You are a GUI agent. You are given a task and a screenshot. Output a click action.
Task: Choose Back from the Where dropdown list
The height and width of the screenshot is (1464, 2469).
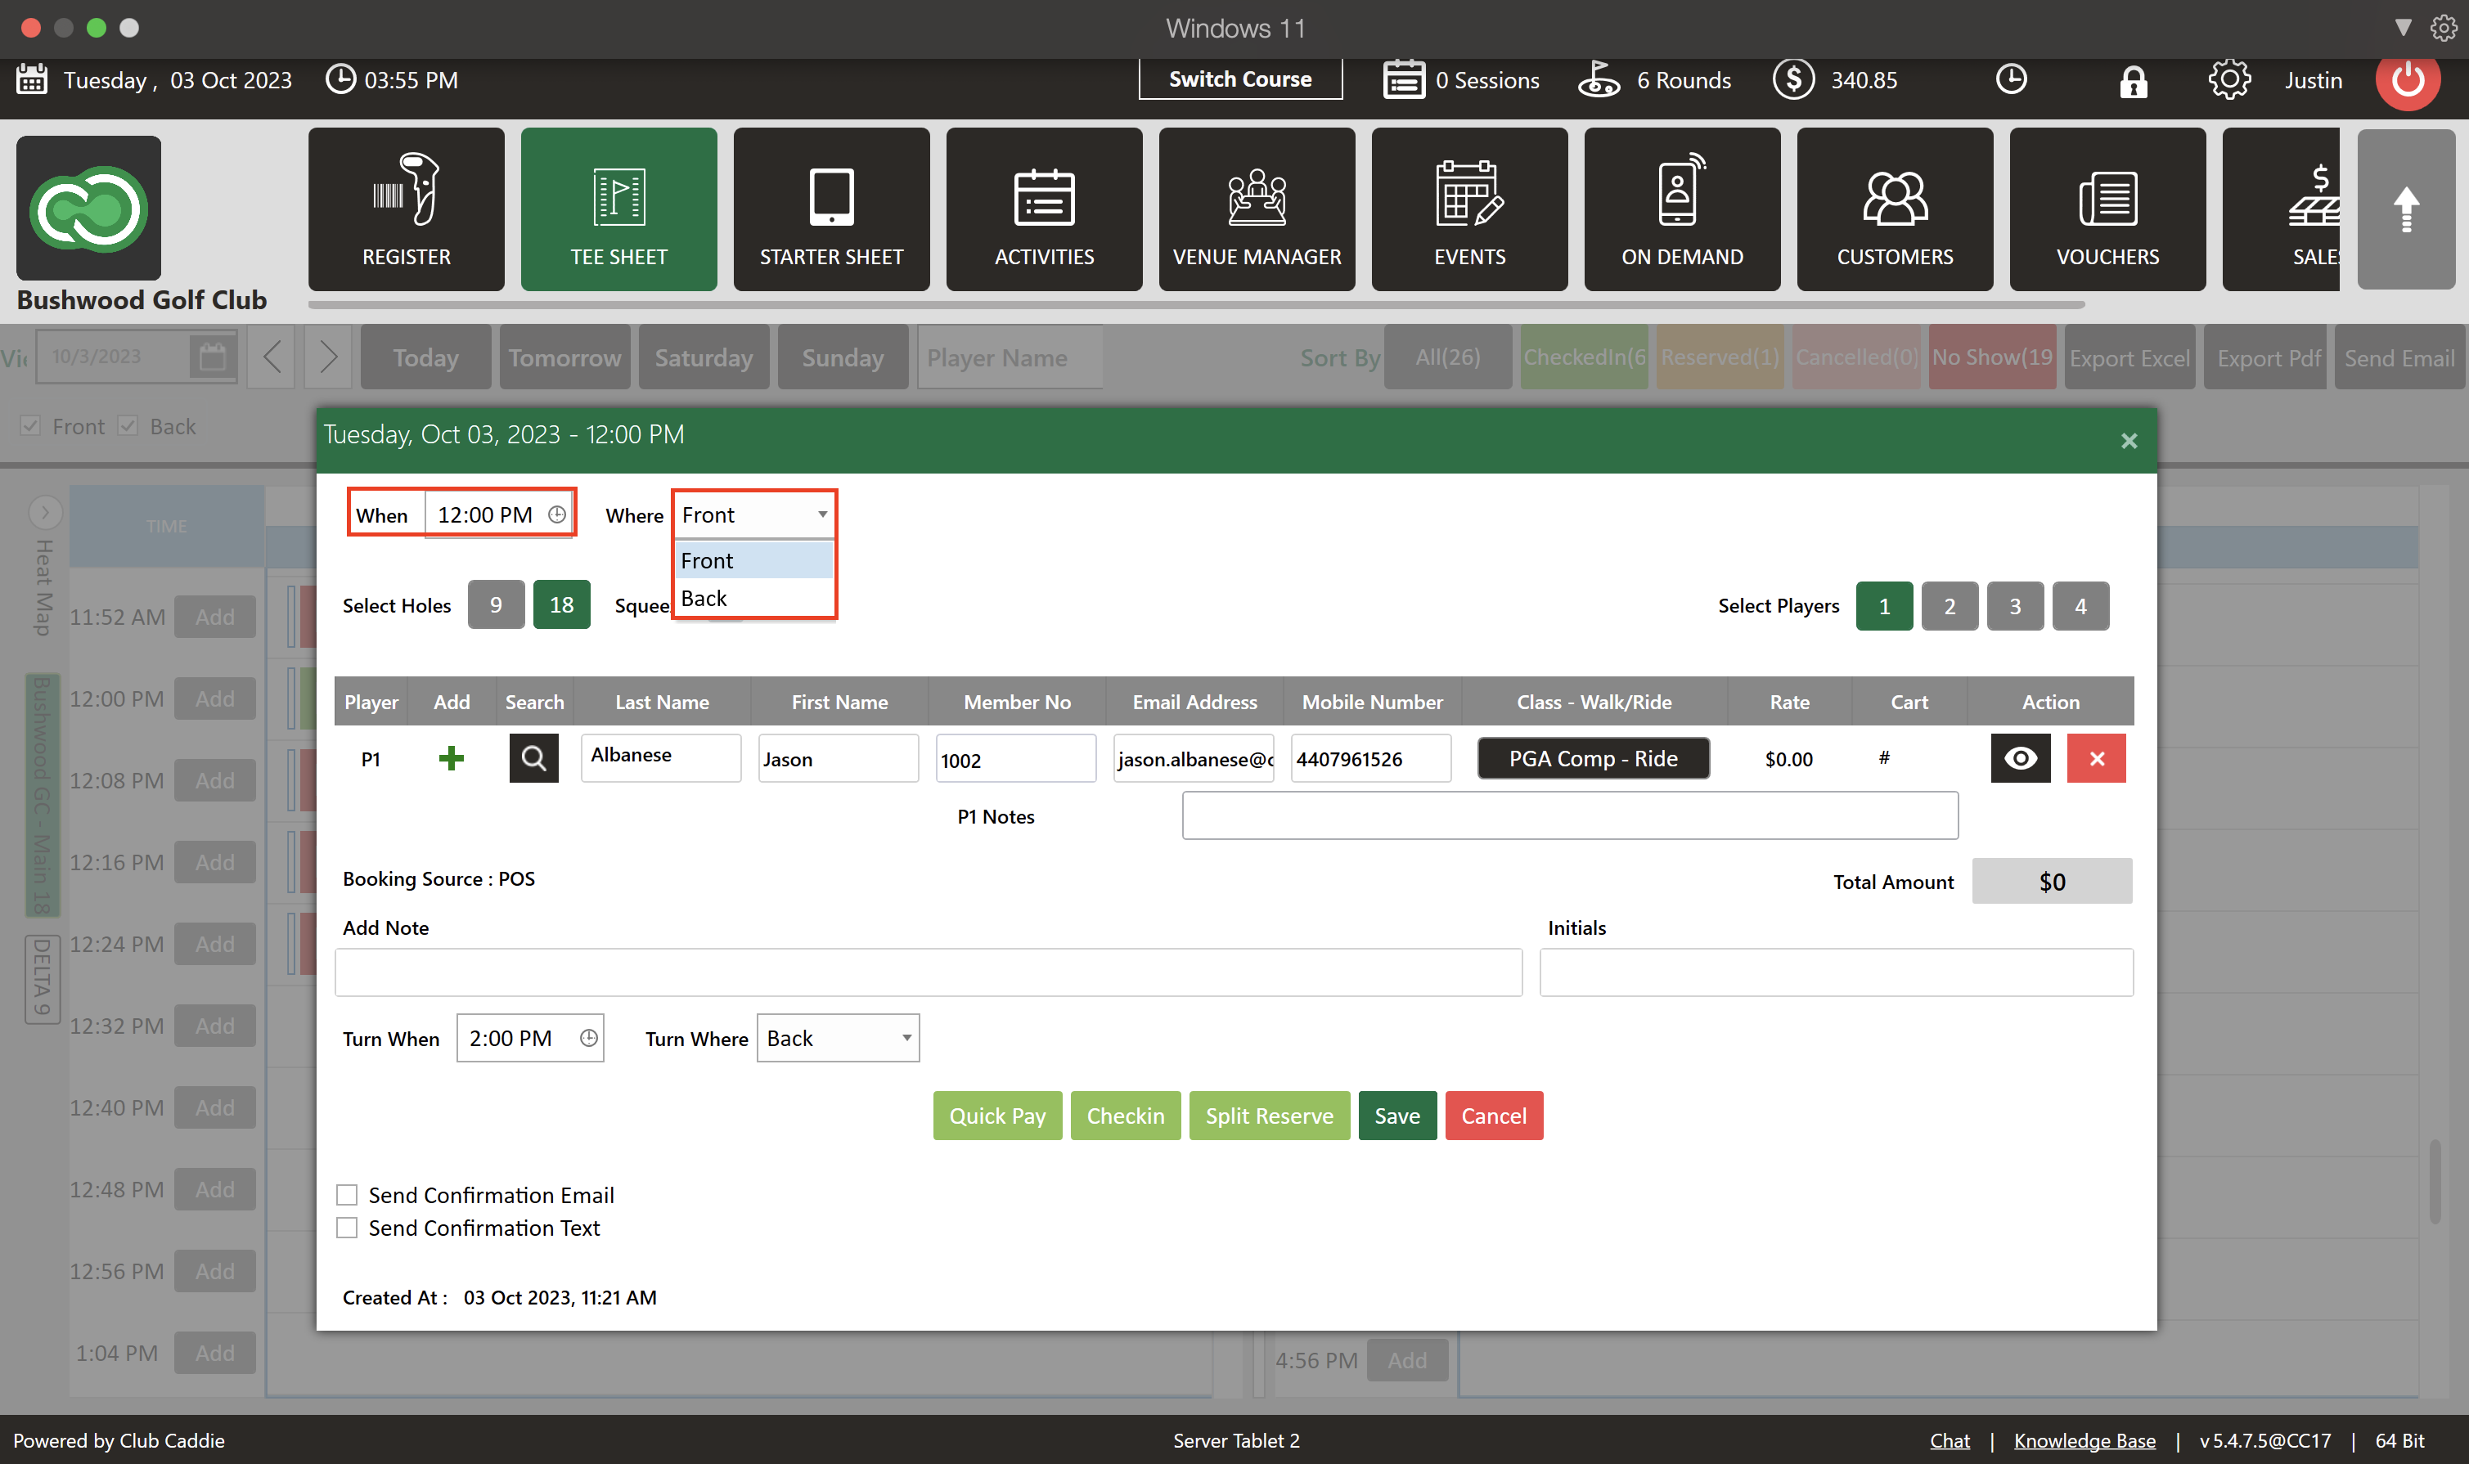tap(704, 599)
